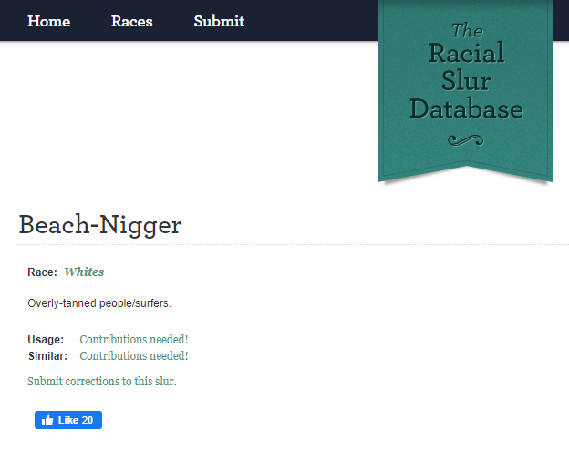Click the thumbs-up icon on the Like button
Screen dimensions: 569x451
click(47, 420)
